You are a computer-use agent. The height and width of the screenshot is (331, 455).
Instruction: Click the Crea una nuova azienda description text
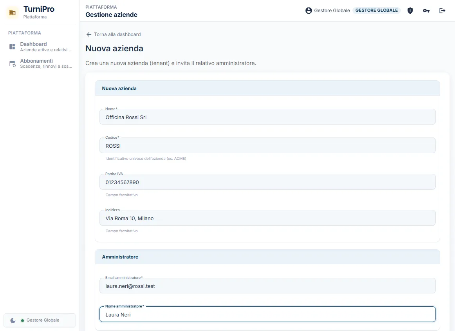click(171, 63)
